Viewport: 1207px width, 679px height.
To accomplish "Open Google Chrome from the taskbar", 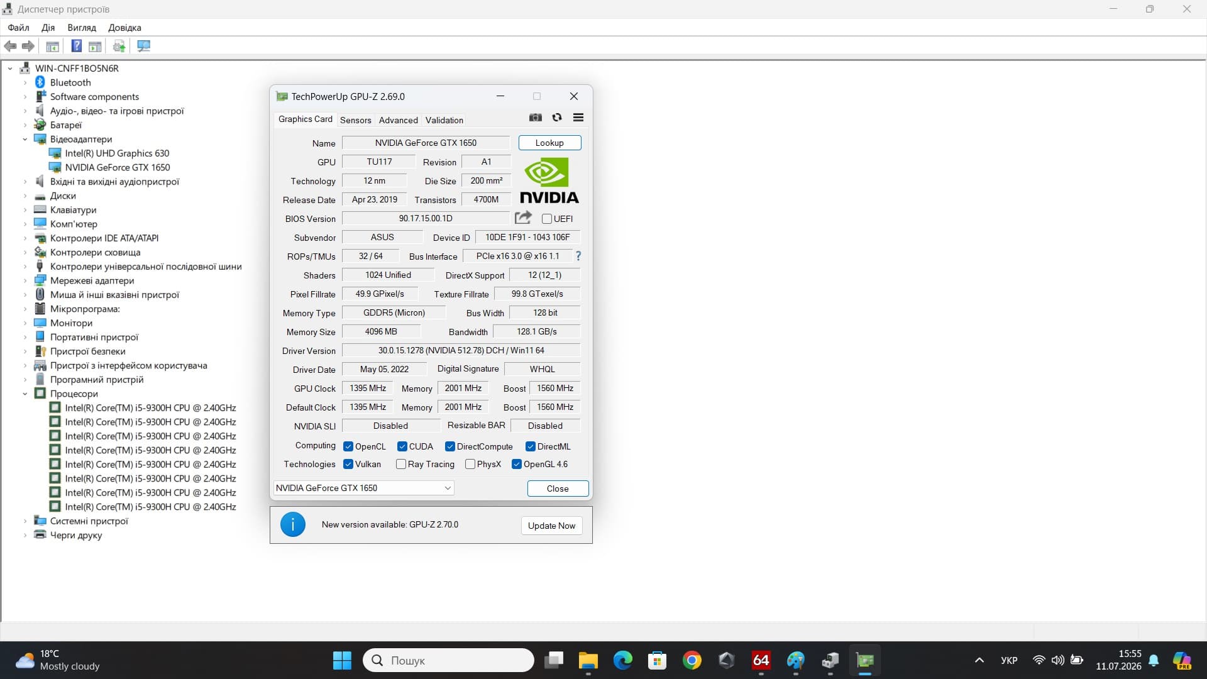I will (x=692, y=660).
